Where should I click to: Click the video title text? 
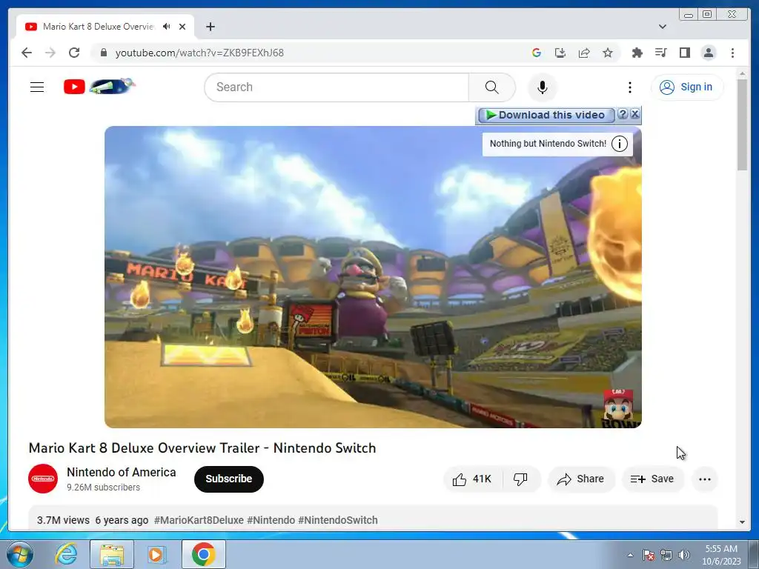202,448
